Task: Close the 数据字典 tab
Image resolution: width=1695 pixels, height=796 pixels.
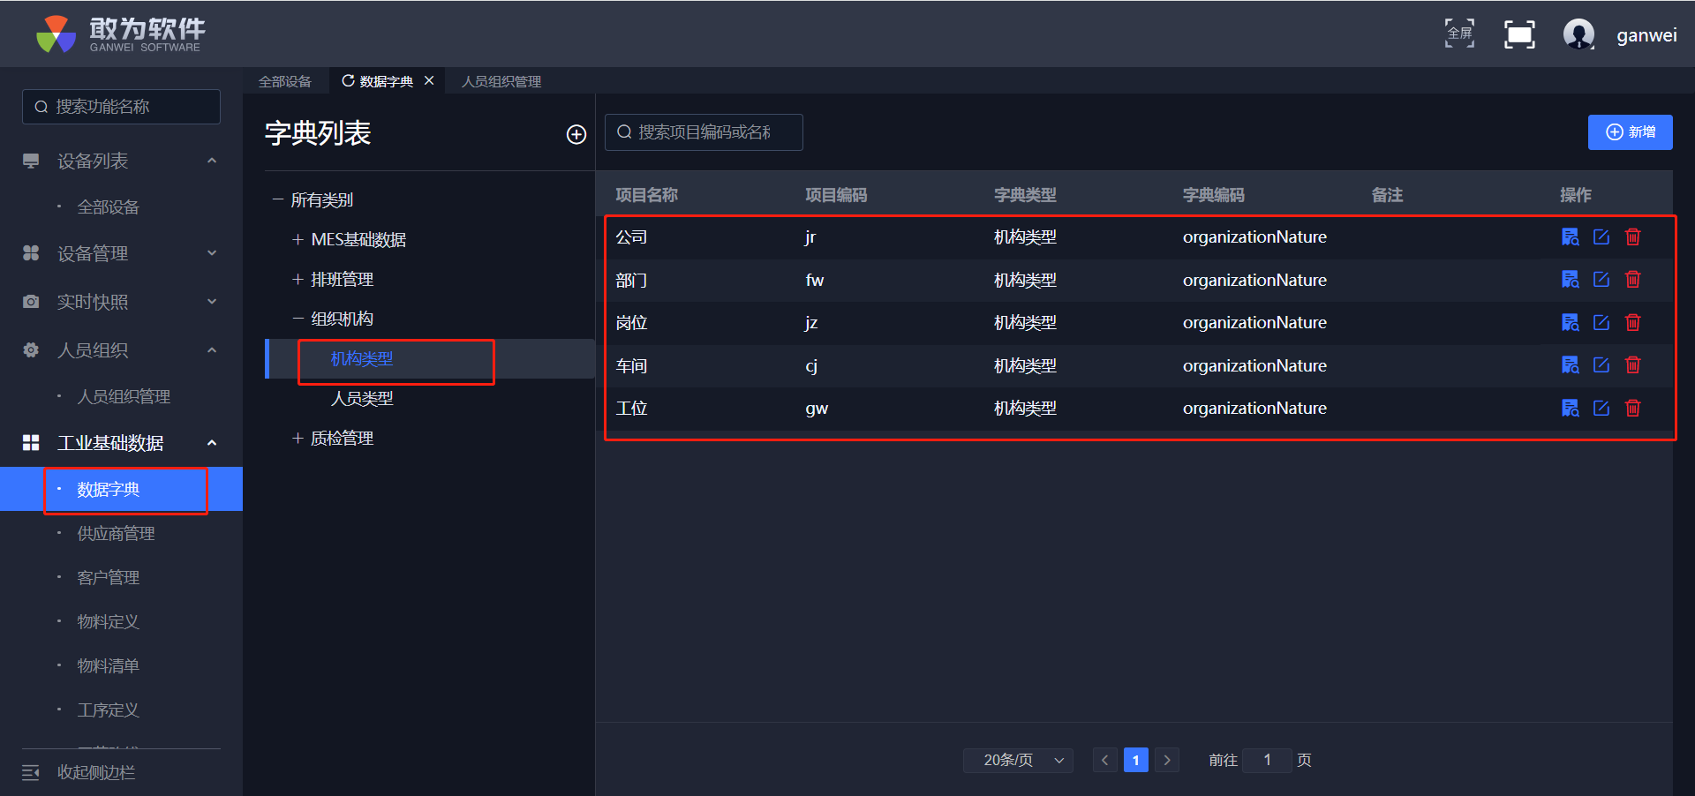Action: click(x=429, y=80)
